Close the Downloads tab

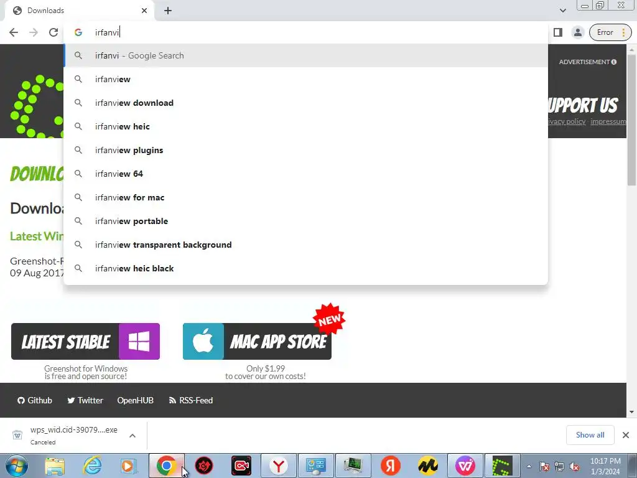pyautogui.click(x=144, y=11)
